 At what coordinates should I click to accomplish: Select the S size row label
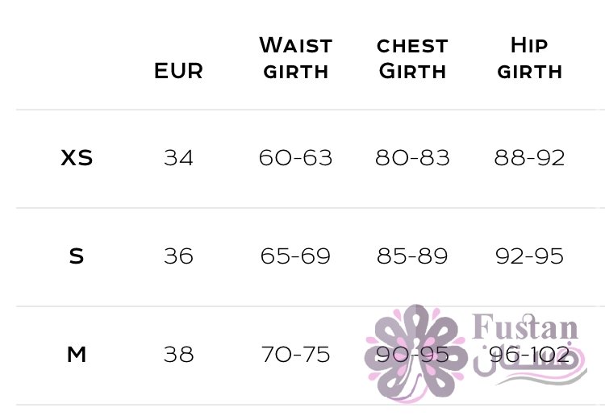(77, 256)
